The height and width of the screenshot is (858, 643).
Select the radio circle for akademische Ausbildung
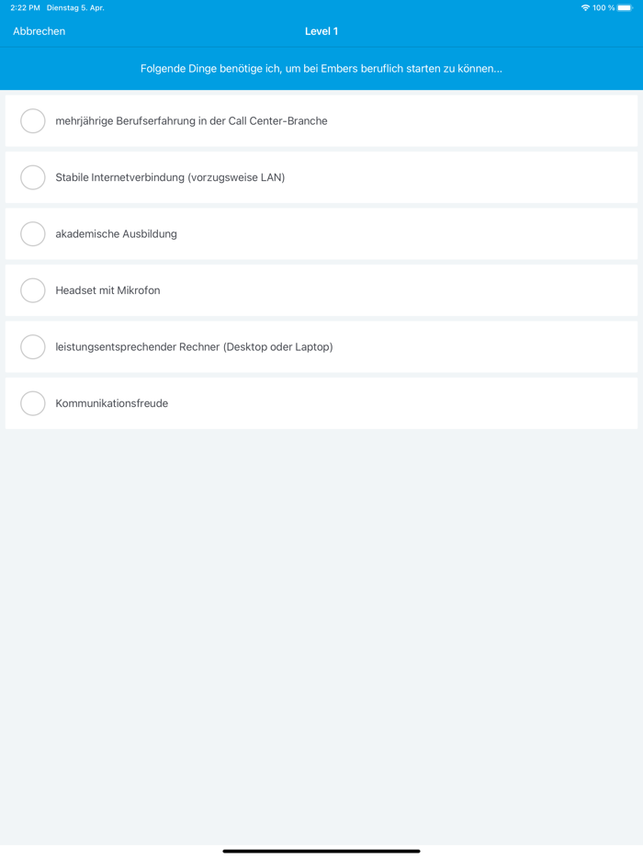(33, 233)
